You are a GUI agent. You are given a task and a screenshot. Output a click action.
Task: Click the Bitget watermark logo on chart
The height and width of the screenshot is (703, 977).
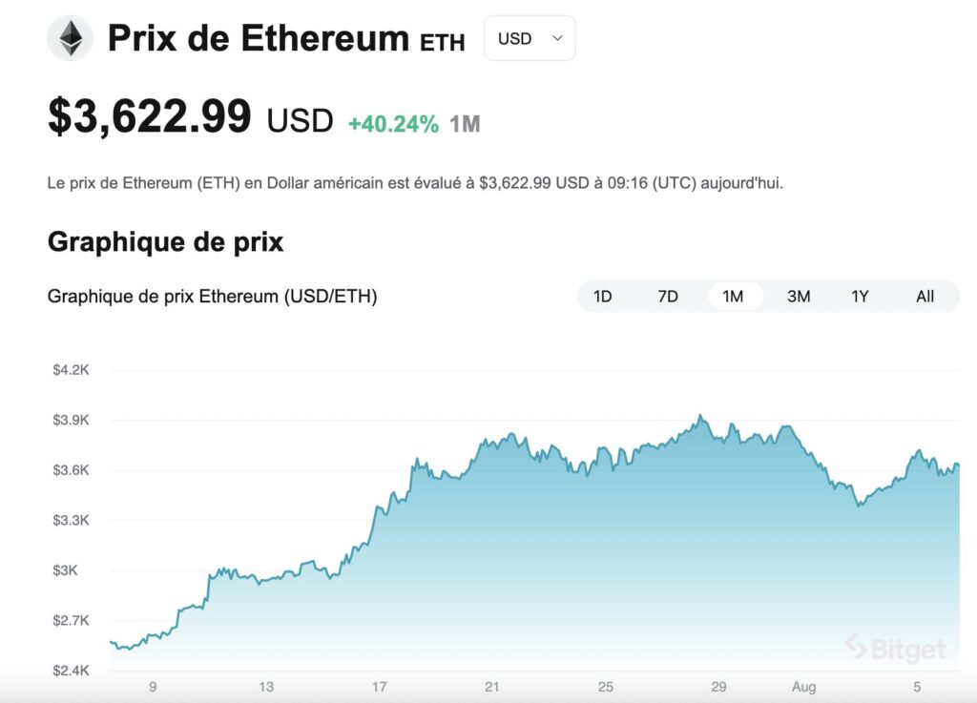tap(891, 648)
